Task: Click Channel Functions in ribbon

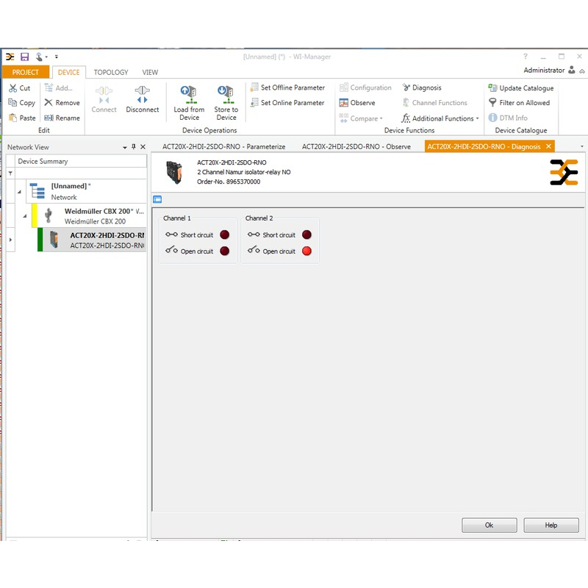Action: tap(434, 102)
